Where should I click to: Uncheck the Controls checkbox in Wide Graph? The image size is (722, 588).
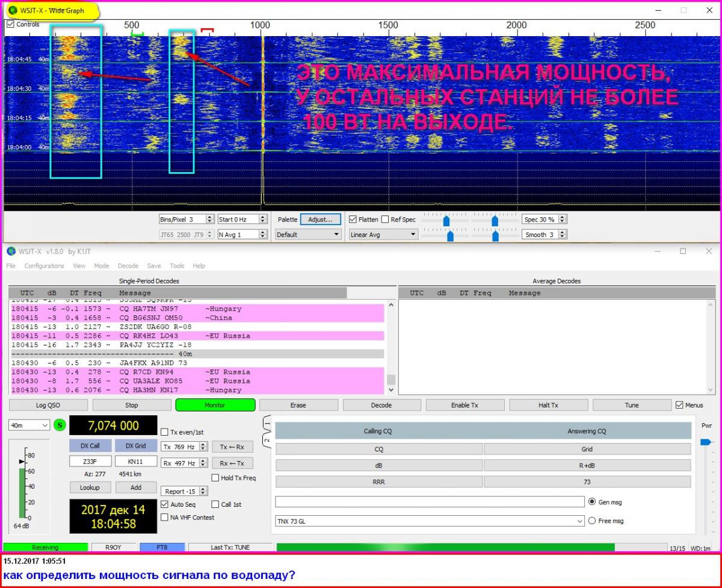pyautogui.click(x=10, y=25)
